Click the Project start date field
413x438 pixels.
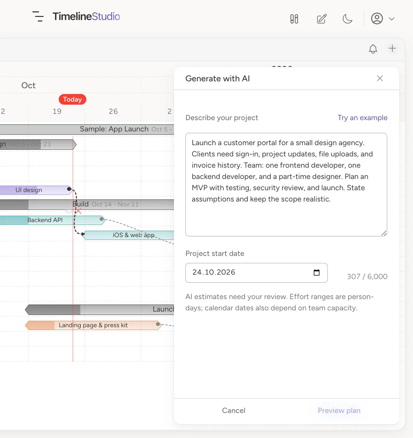click(257, 273)
